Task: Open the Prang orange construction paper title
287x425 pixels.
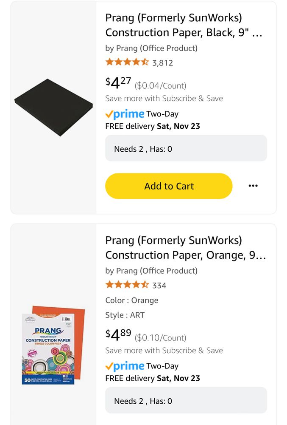Action: [185, 248]
